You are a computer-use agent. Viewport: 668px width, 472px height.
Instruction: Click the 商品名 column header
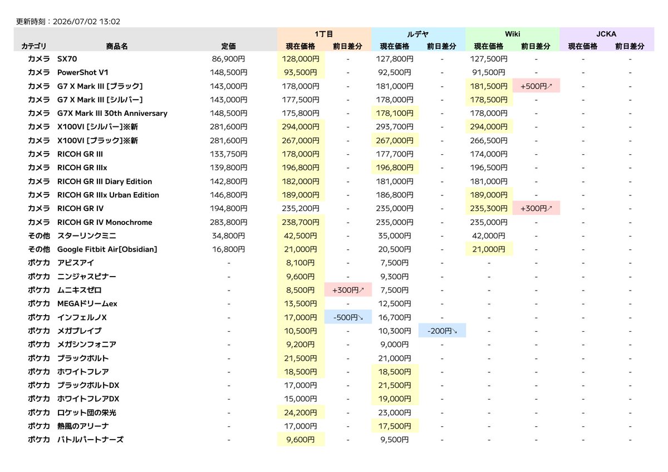coord(117,47)
